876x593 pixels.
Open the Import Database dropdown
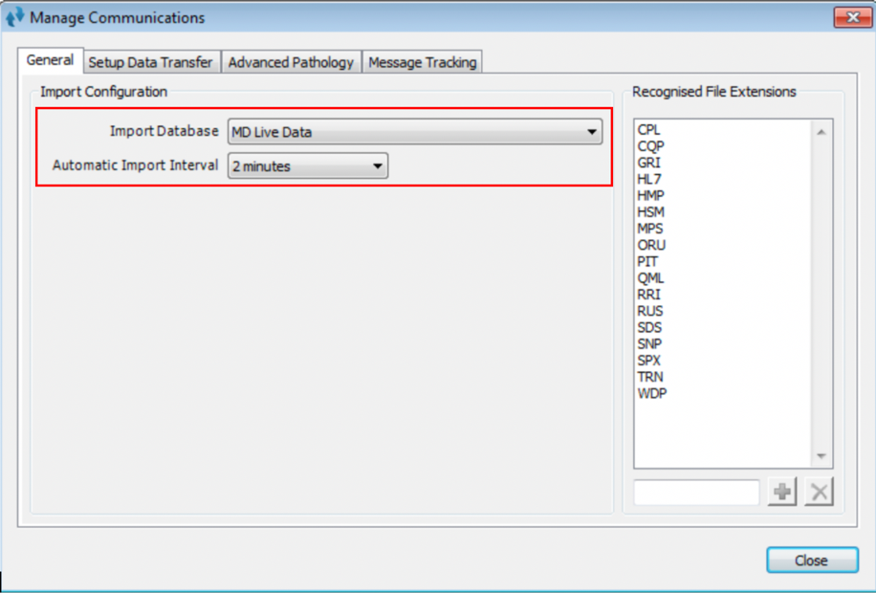point(414,132)
